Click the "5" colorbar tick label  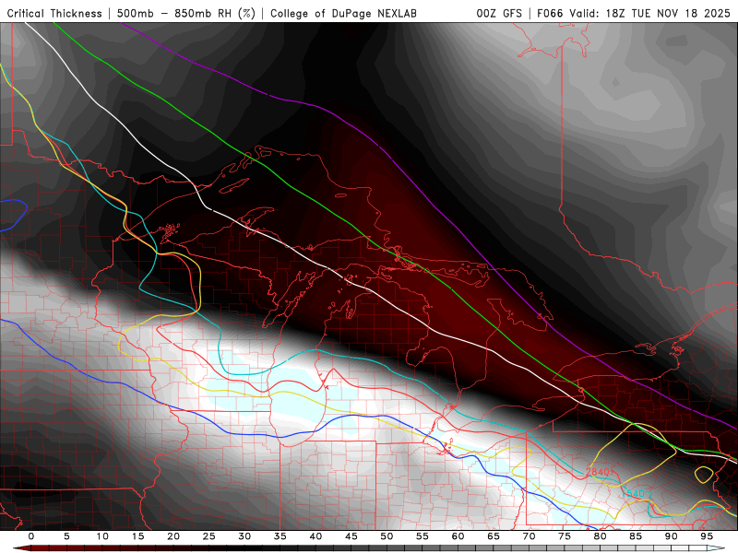pyautogui.click(x=66, y=536)
